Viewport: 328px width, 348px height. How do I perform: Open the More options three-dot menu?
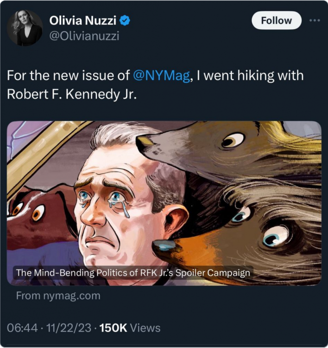click(x=314, y=20)
